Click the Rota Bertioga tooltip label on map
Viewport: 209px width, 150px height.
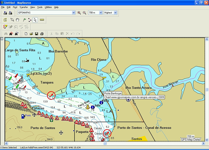tap(113, 93)
